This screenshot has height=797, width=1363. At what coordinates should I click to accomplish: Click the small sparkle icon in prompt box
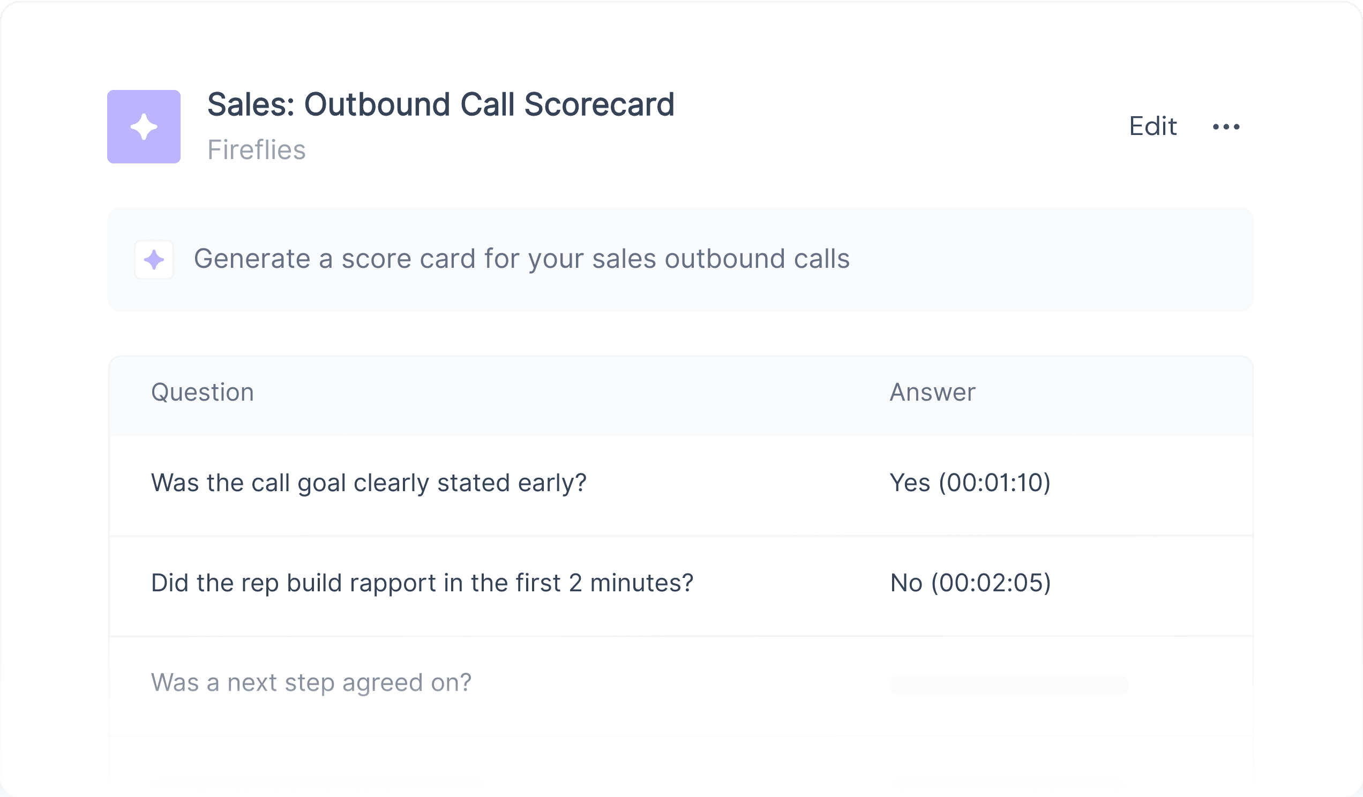154,260
